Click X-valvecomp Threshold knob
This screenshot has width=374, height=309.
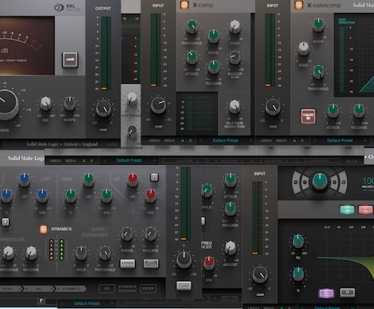tap(318, 72)
